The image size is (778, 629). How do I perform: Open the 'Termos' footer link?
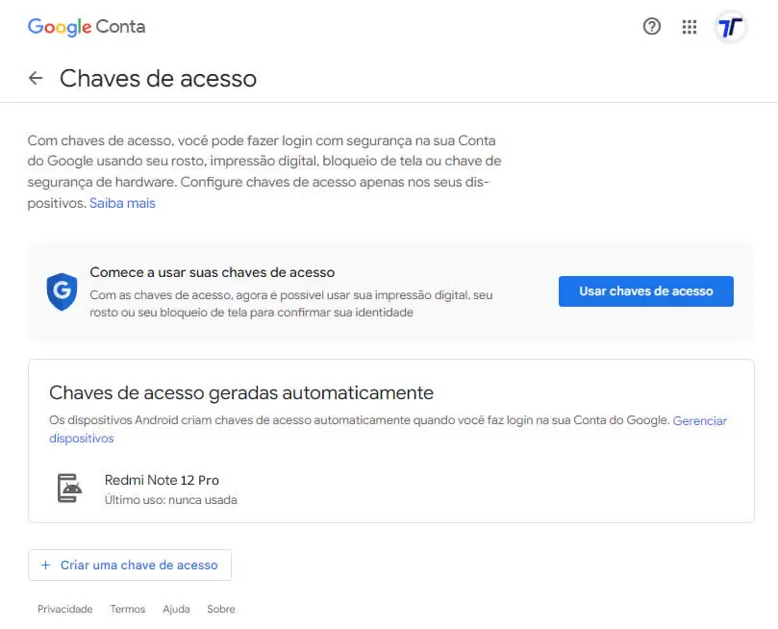point(127,609)
